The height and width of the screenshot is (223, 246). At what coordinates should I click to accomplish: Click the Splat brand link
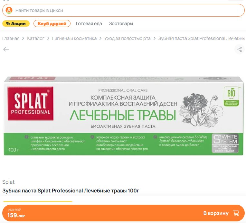tap(8, 182)
